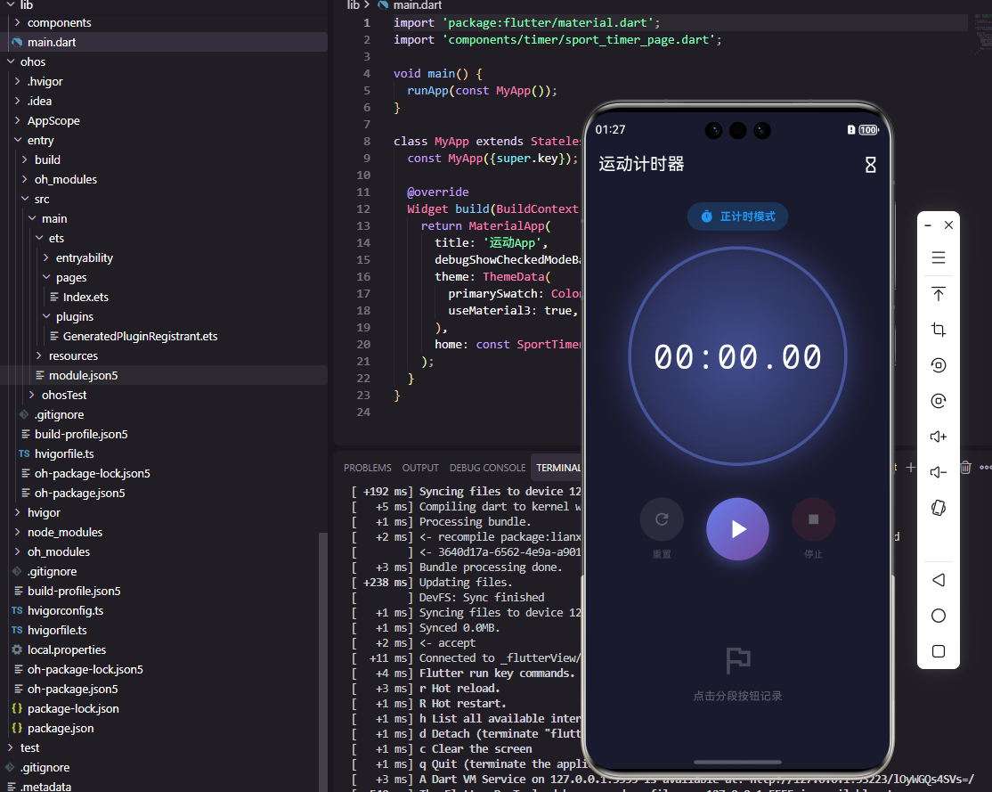Click the emulator recent apps square button

click(x=939, y=651)
